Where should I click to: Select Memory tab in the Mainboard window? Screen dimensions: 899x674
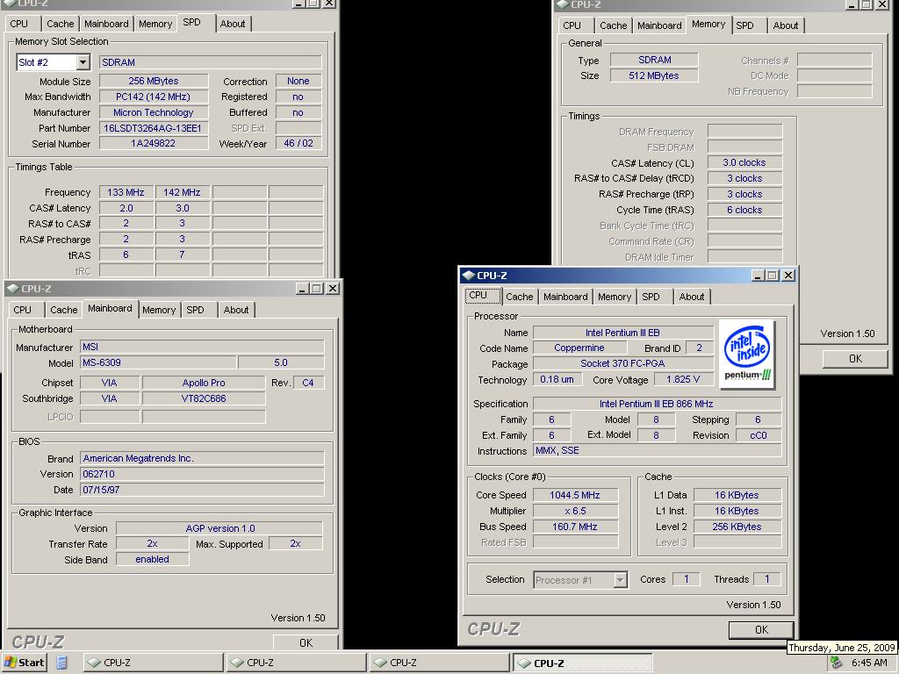coord(159,310)
